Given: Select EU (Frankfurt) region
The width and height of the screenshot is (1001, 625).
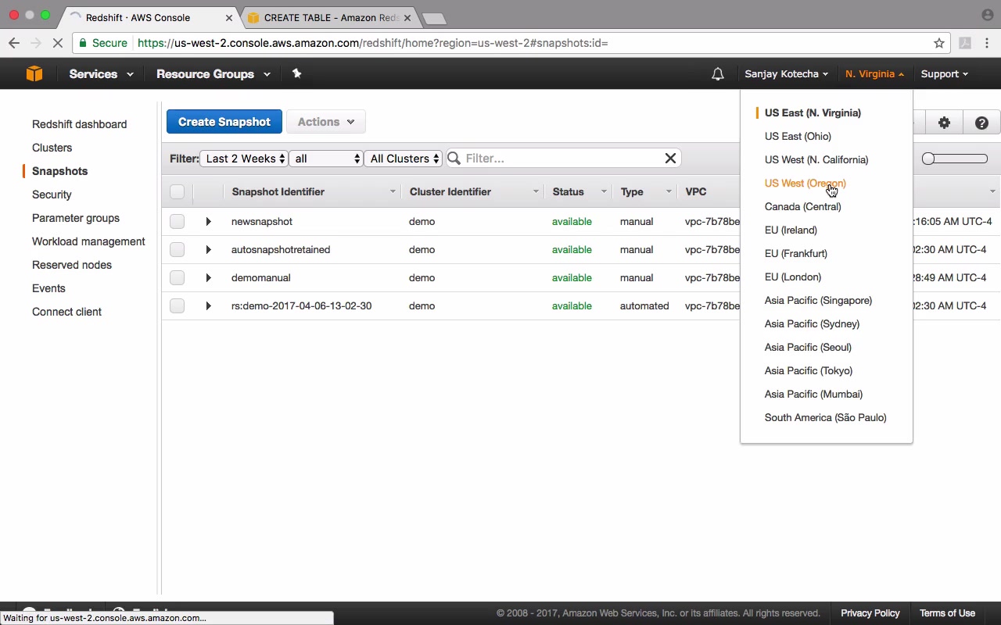Looking at the screenshot, I should point(796,253).
